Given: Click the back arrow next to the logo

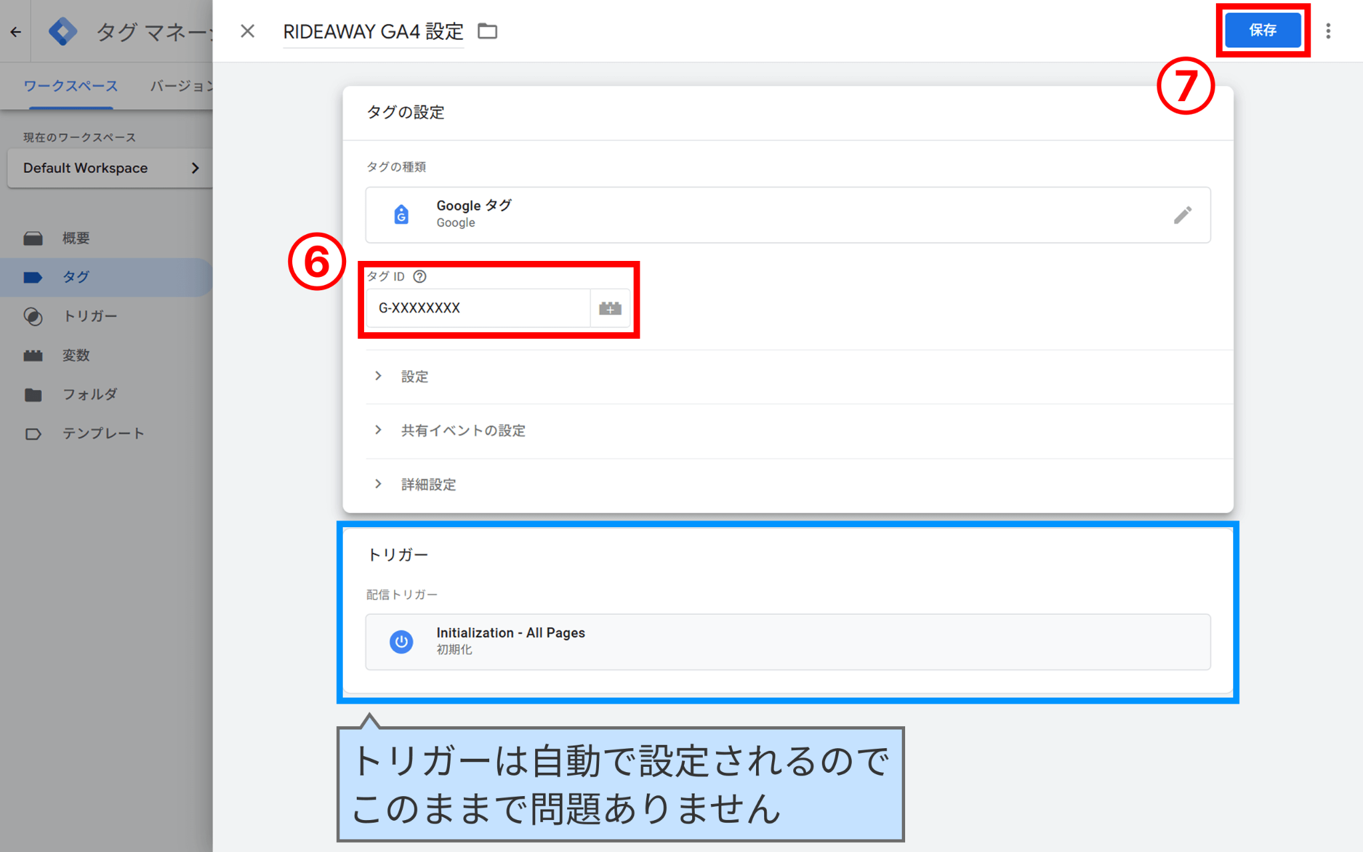Looking at the screenshot, I should click(x=15, y=31).
